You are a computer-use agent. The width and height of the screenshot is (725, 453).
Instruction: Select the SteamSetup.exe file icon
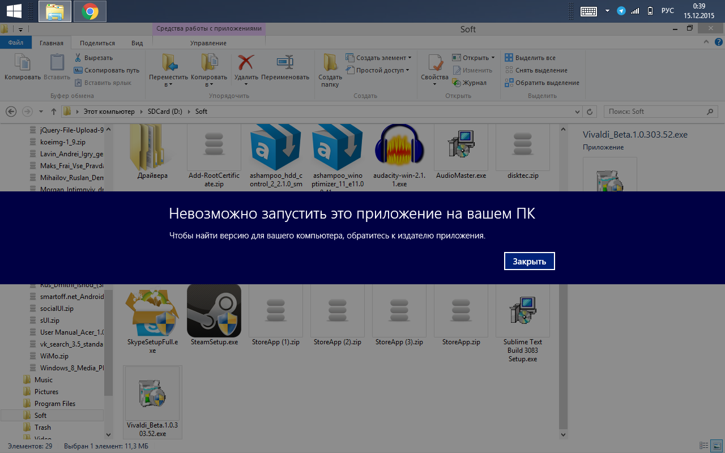(214, 310)
